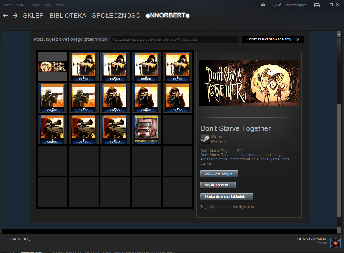
Task: Click the Prezent label under Steam
Action: 218,142
